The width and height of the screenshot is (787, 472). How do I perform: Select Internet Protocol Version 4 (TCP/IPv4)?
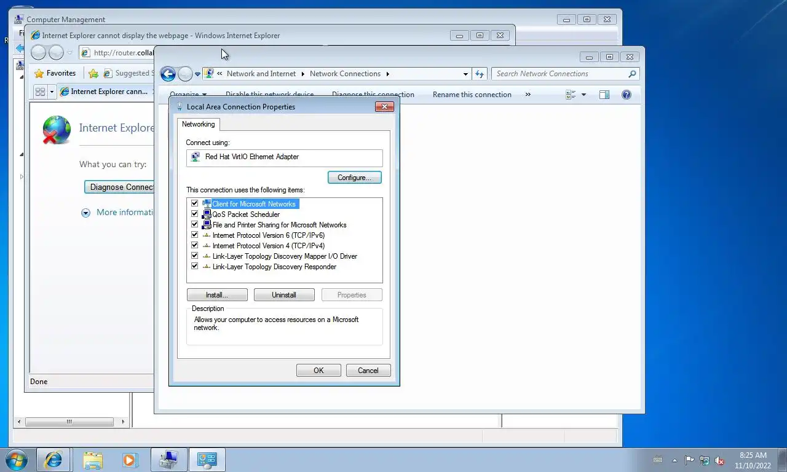(268, 246)
